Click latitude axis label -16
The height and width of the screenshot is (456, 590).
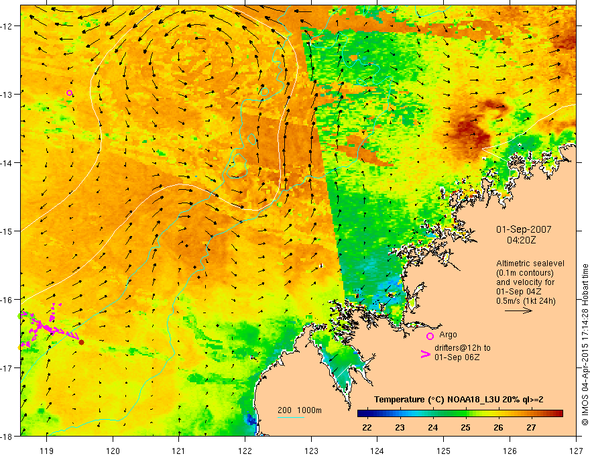7,300
